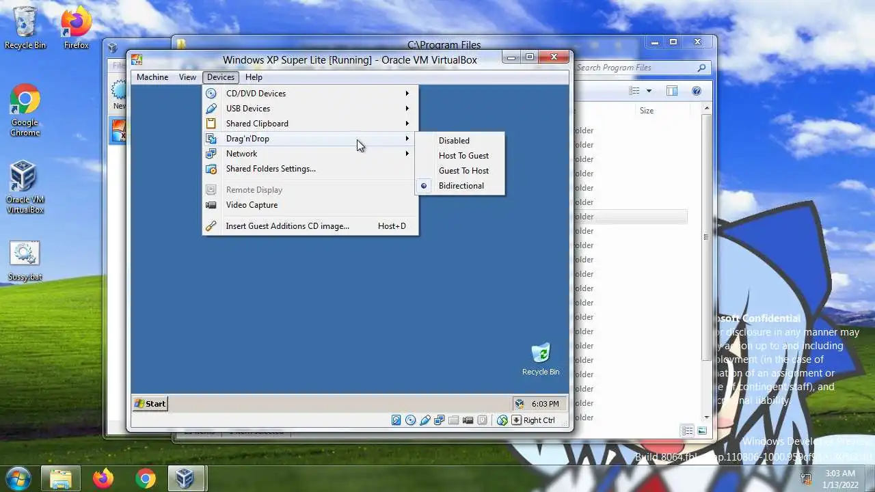Click the search magnifier in Explorer search box
The image size is (875, 492).
701,68
